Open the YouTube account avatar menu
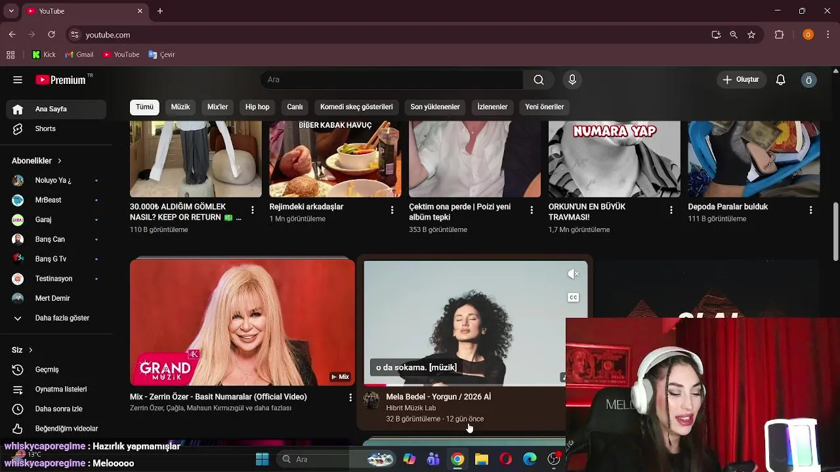 click(808, 80)
